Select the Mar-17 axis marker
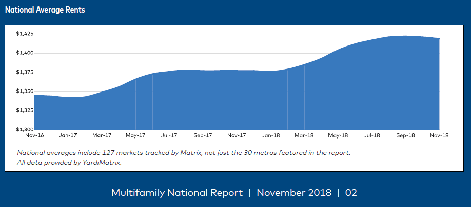 (102, 136)
